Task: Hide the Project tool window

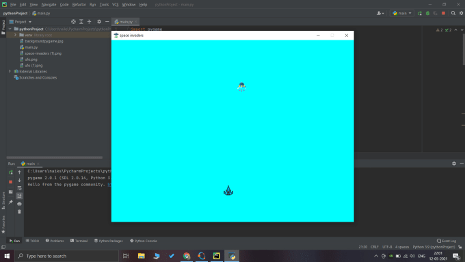Action: click(107, 22)
